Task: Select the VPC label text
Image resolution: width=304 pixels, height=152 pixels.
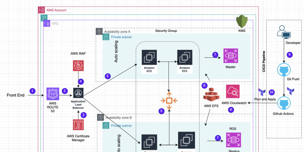Action: 55,24
